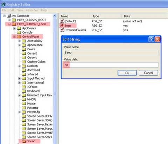The width and height of the screenshot is (168, 144).
Task: Click the Data column header
Action: 145,16
